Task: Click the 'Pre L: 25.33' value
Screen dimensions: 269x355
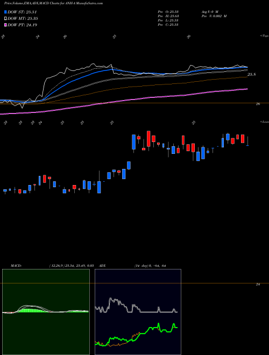Action: click(x=168, y=20)
